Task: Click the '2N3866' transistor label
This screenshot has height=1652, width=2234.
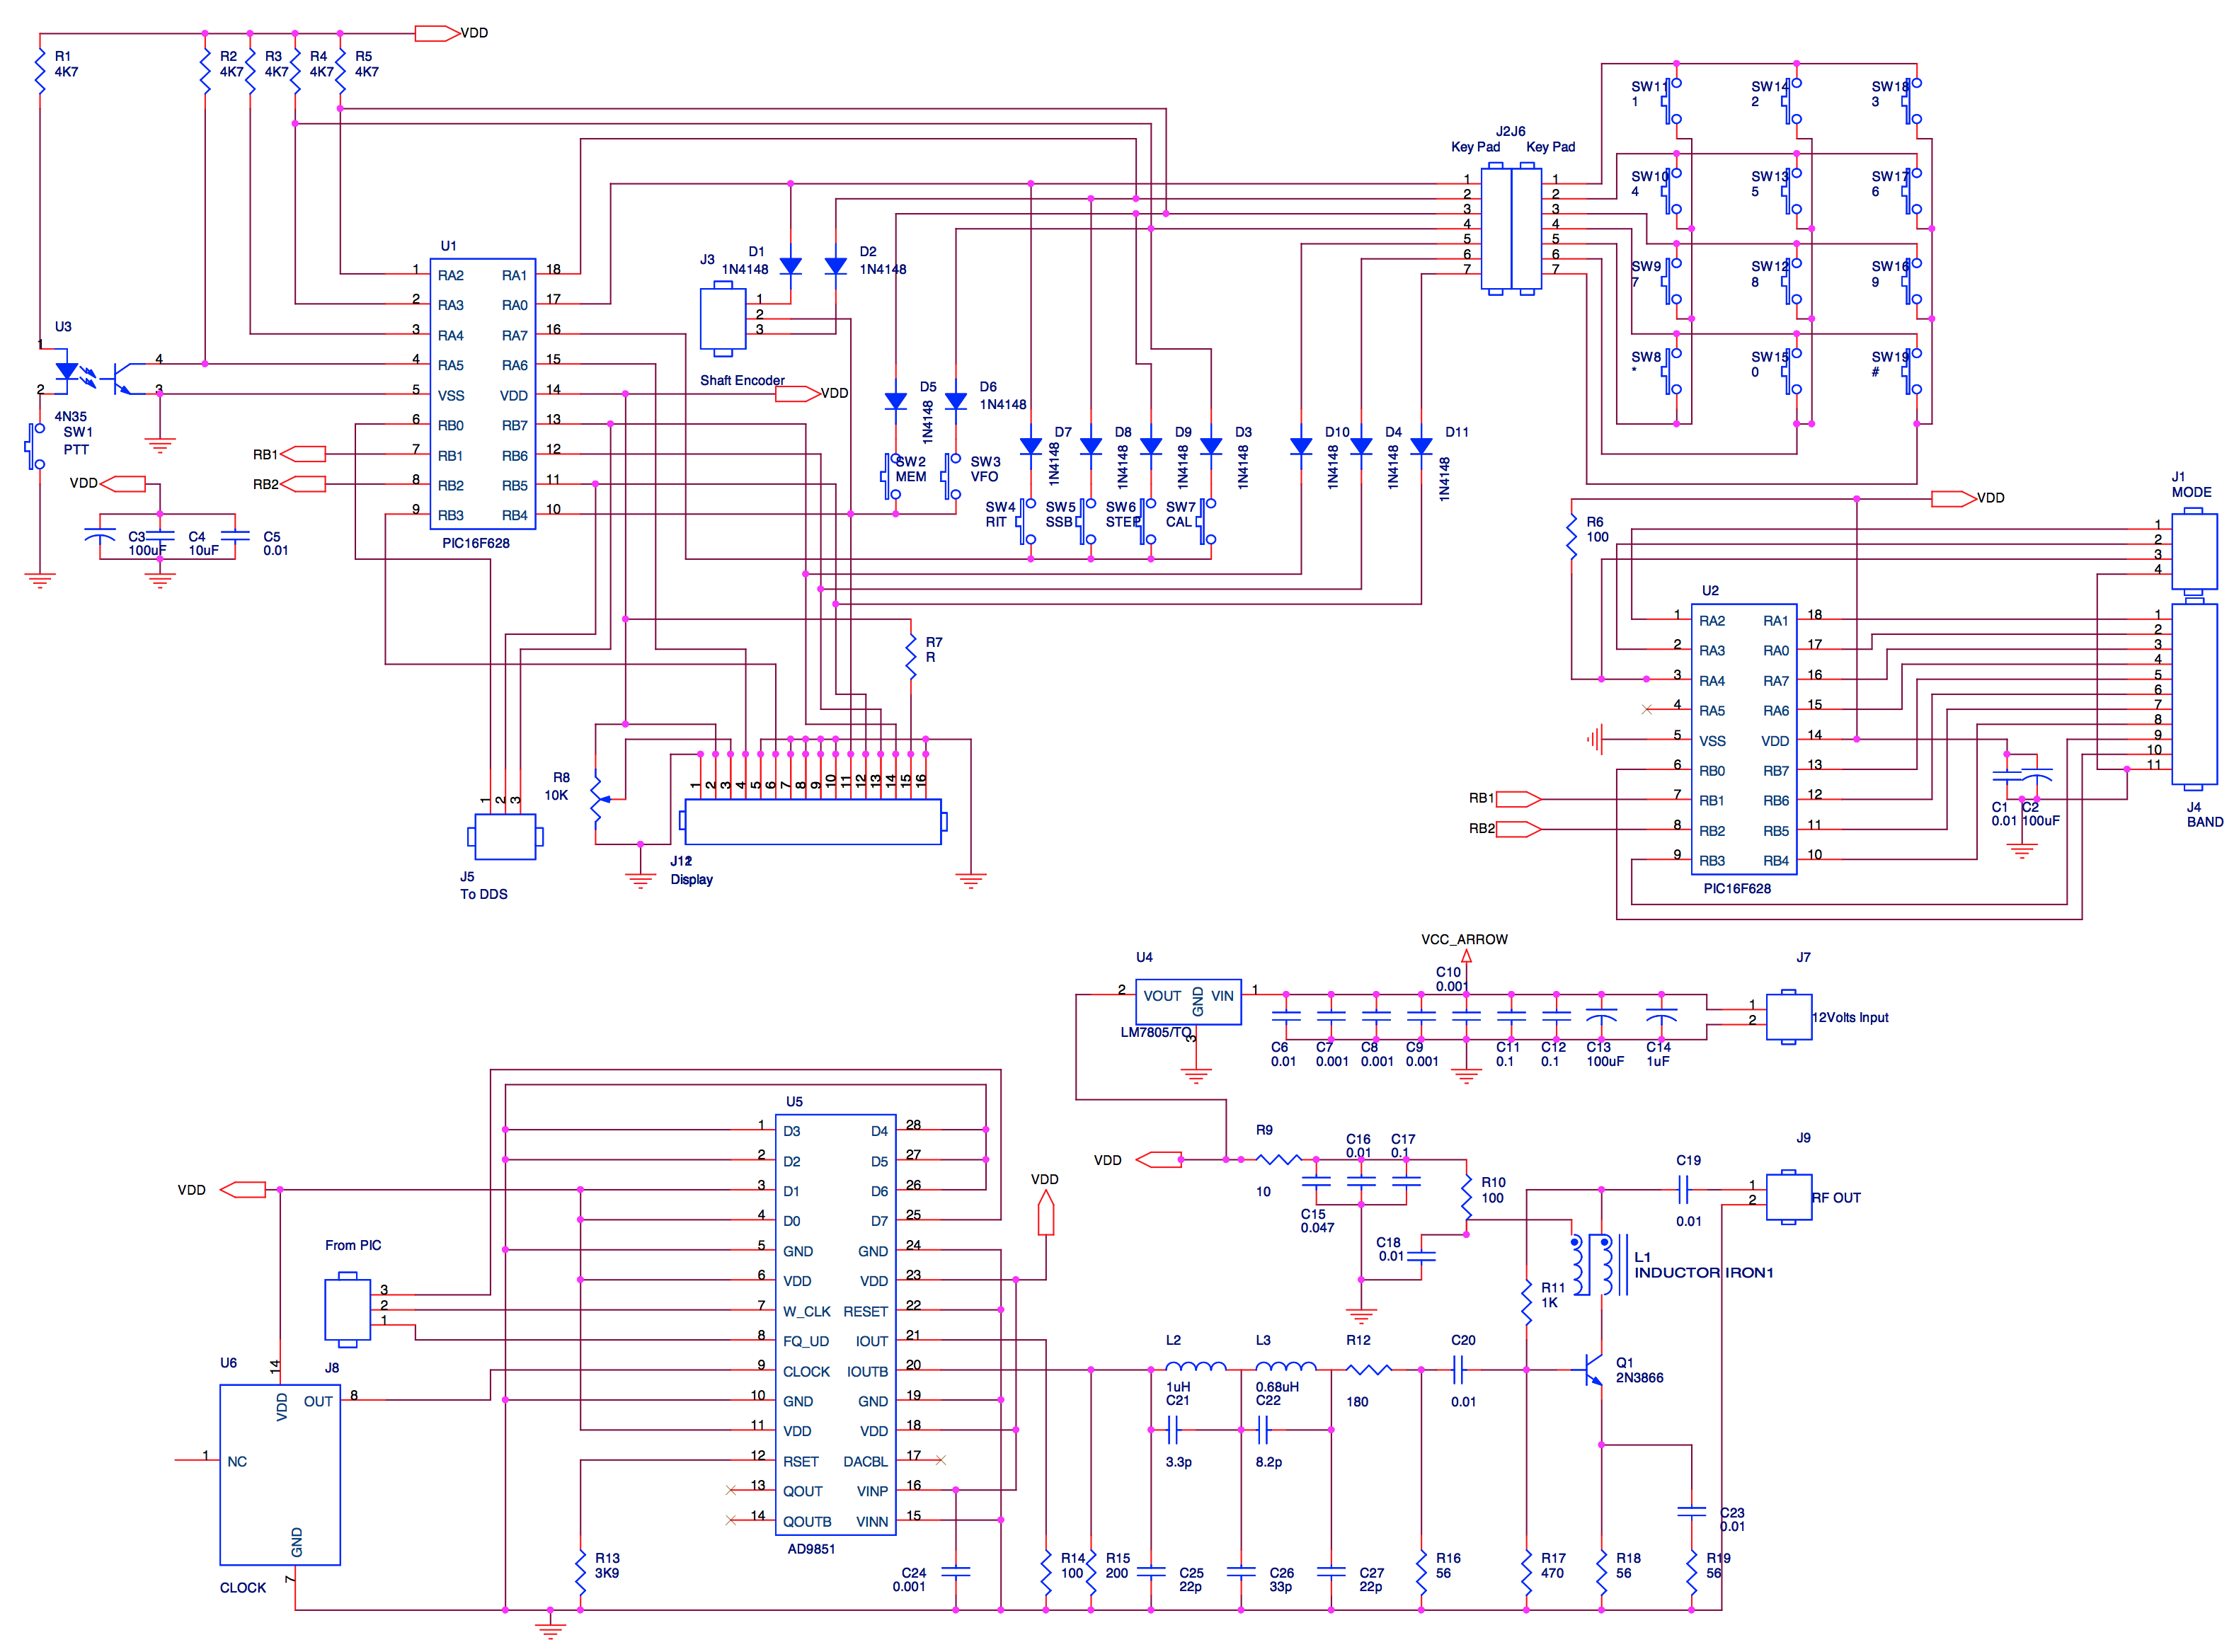Action: (x=1639, y=1378)
